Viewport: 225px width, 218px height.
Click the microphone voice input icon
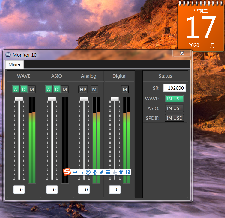coord(95,172)
